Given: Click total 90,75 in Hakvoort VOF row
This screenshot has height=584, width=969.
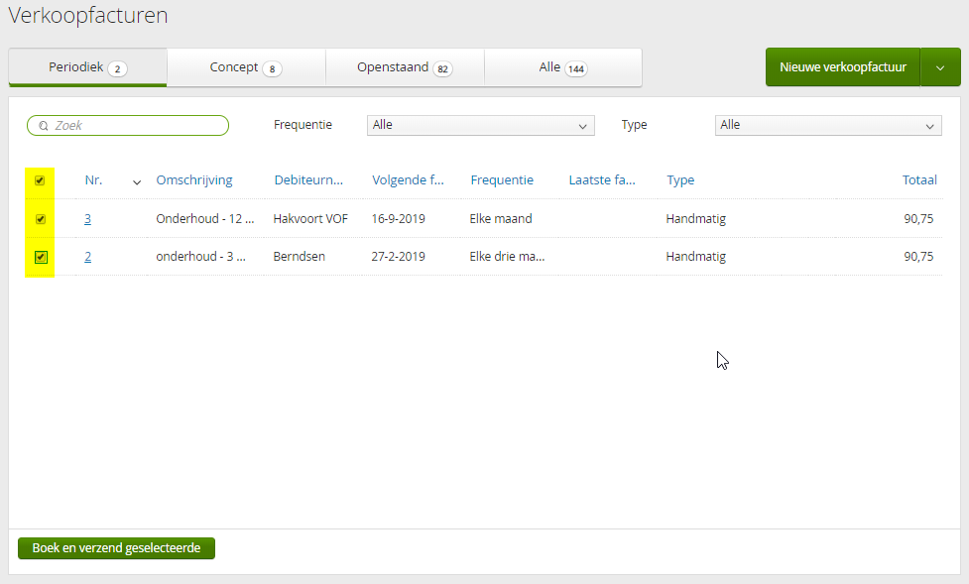Looking at the screenshot, I should (x=918, y=219).
